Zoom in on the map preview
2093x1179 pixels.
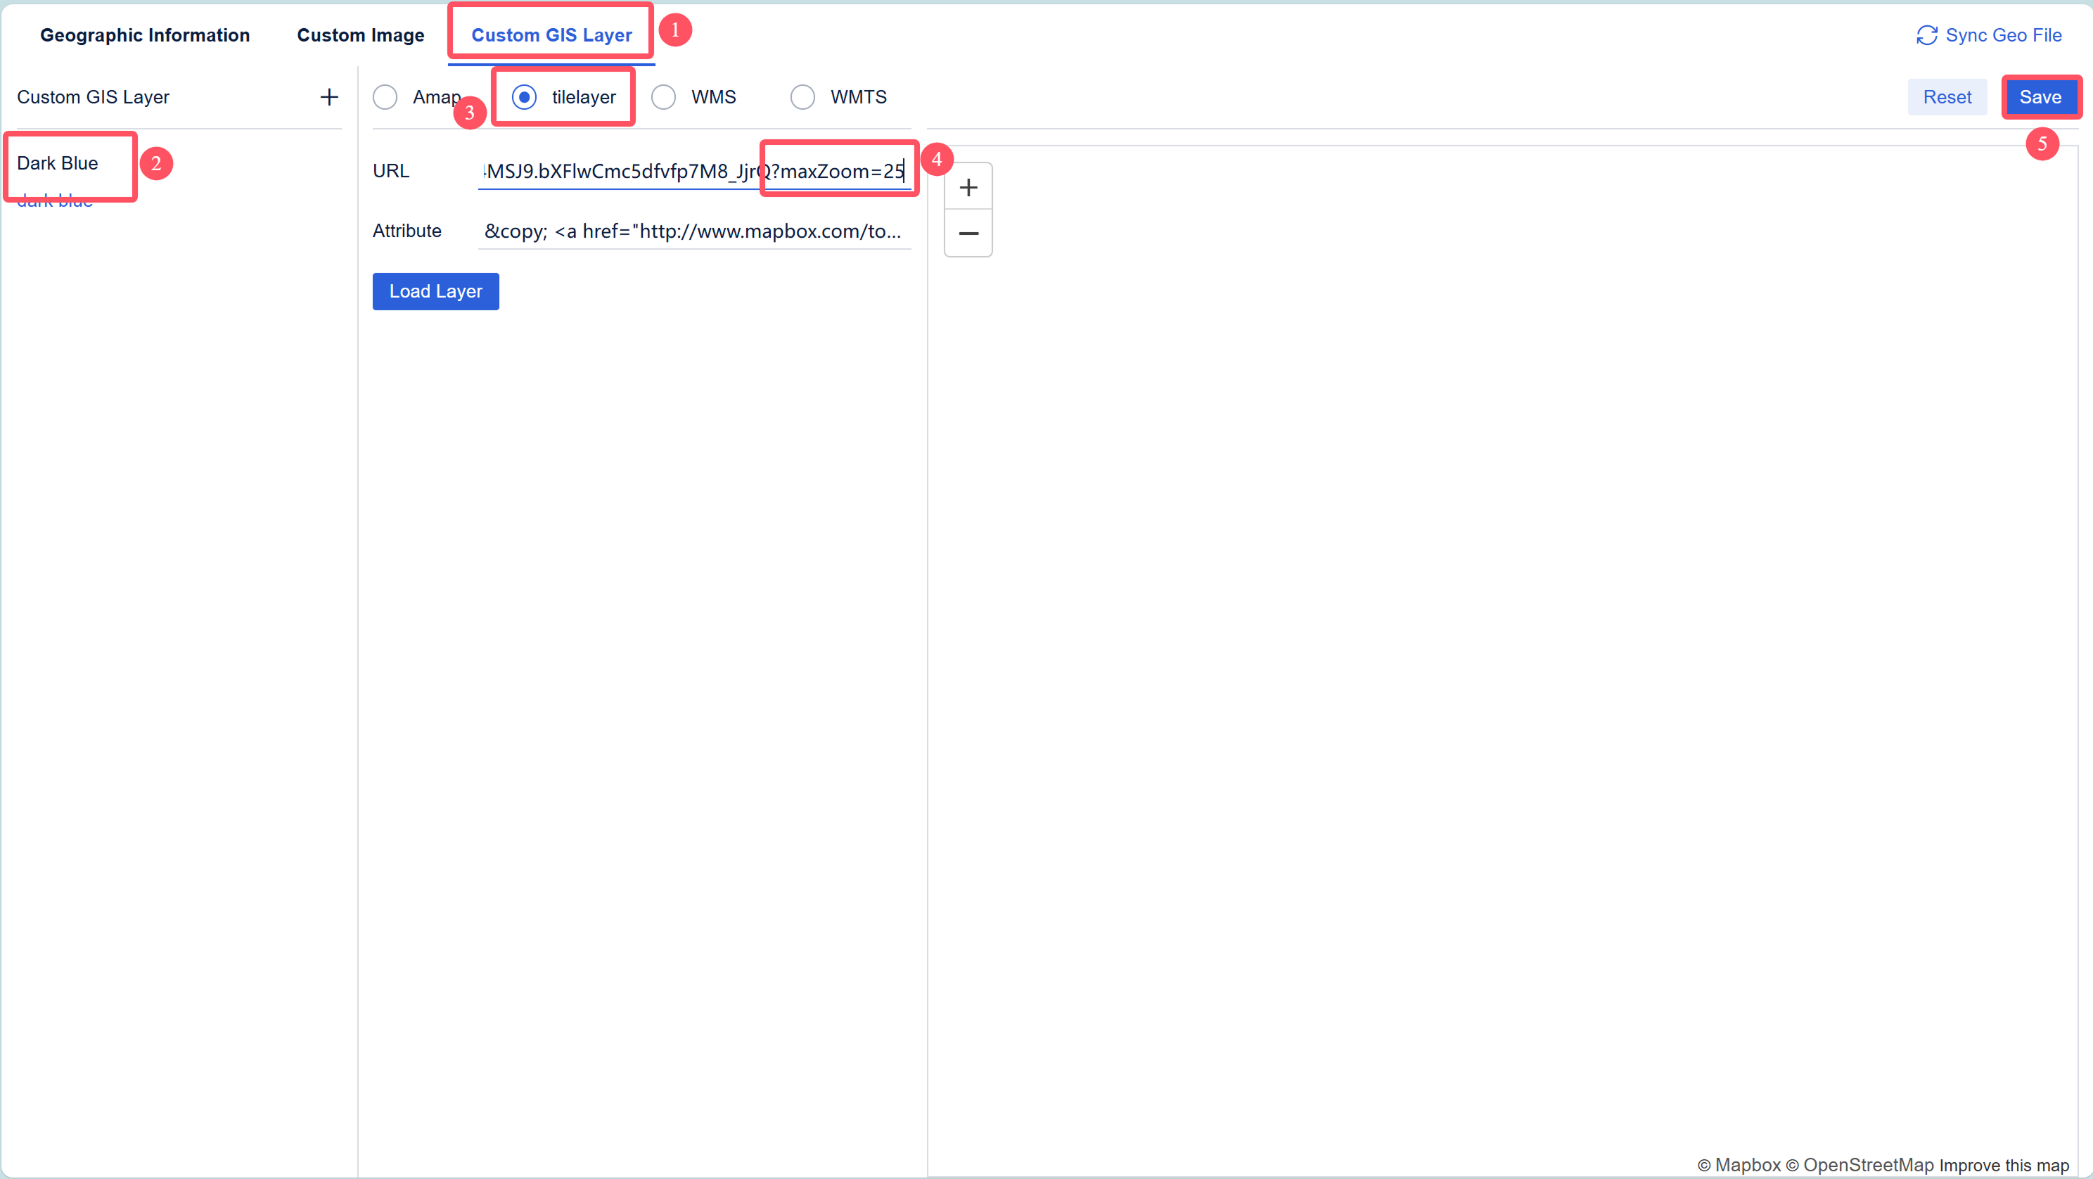(968, 187)
